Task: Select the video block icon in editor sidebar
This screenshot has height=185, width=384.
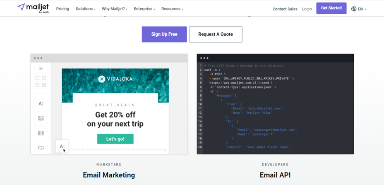Action: click(x=41, y=133)
